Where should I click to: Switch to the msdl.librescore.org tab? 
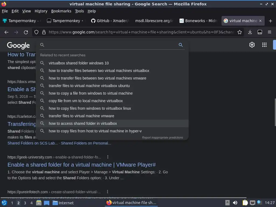(154, 21)
